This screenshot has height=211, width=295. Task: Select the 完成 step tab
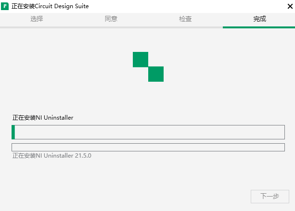260,19
